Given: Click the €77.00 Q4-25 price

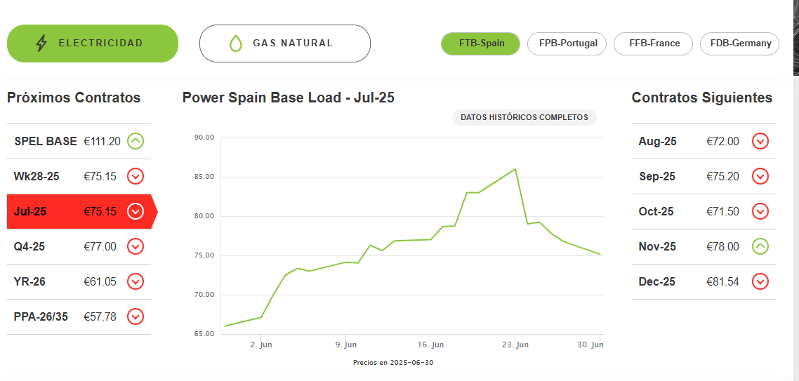Looking at the screenshot, I should 100,246.
